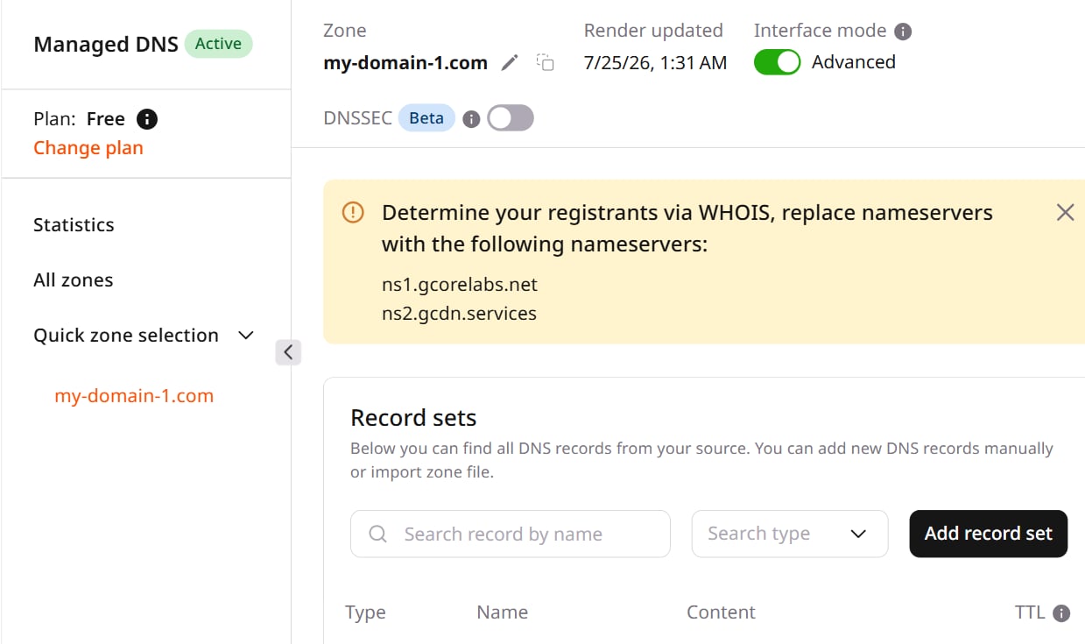1085x644 pixels.
Task: Enable the DNSSEC toggle
Action: pos(511,118)
